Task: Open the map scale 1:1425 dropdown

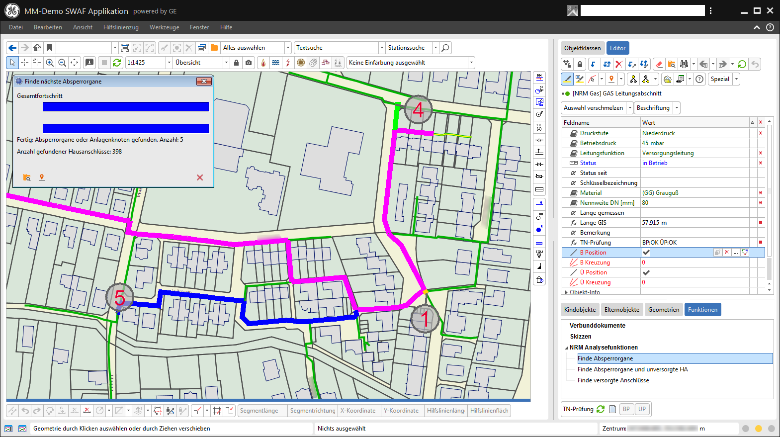Action: pos(169,63)
